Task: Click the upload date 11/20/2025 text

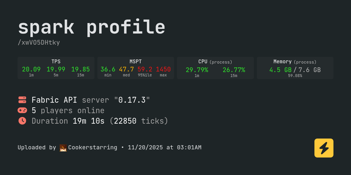Action: click(145, 148)
